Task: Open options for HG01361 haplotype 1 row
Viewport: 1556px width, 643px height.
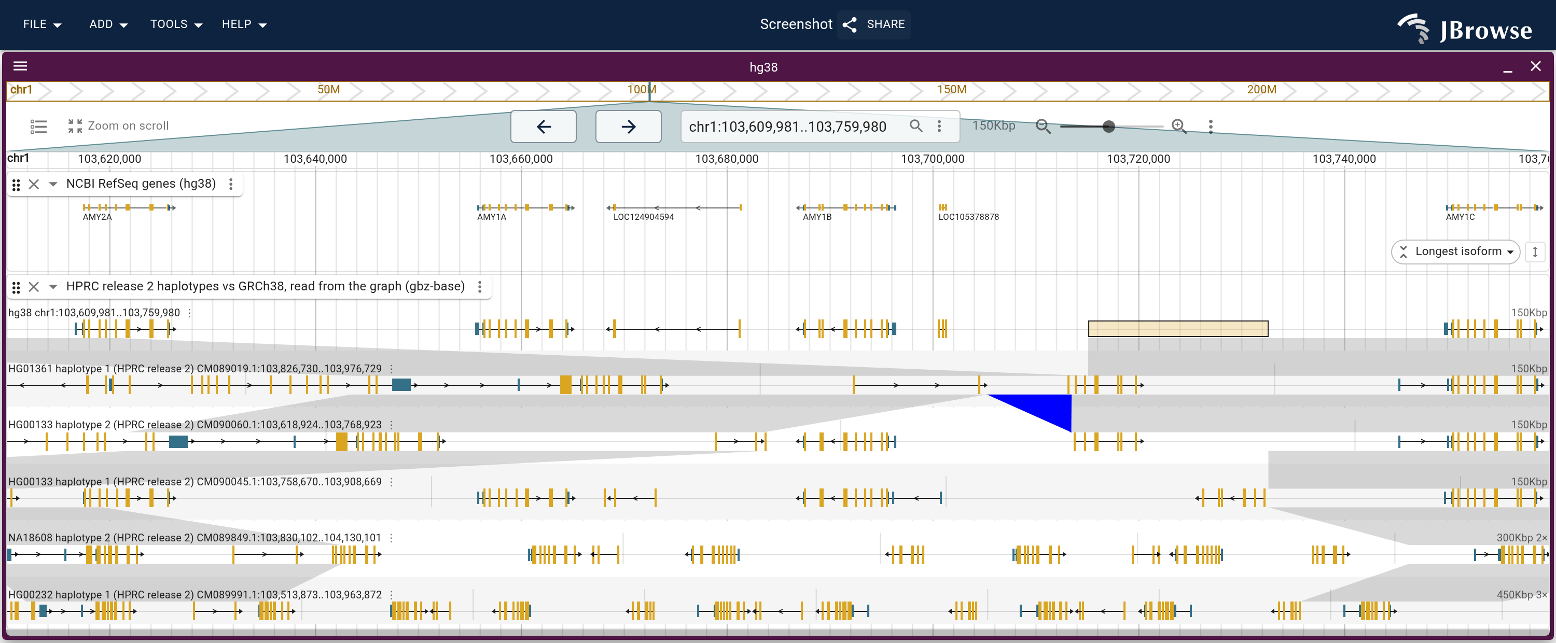Action: (x=392, y=369)
